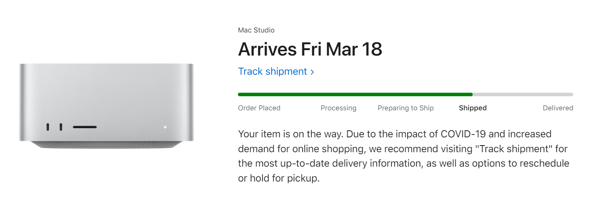This screenshot has height=205, width=603.
Task: Click the Delivered step label
Action: point(558,108)
